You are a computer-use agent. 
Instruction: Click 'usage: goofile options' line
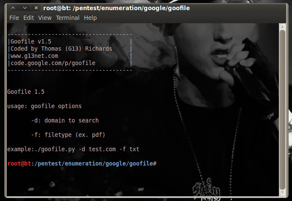tap(44, 106)
